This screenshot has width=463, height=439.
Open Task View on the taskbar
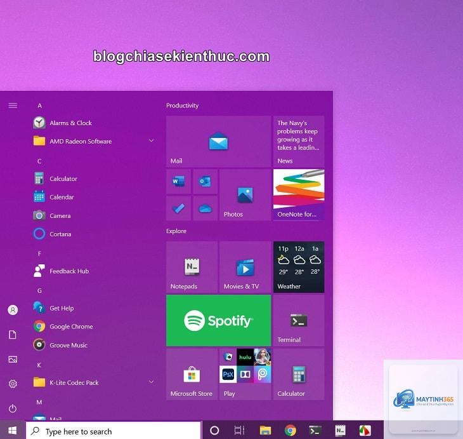pos(239,430)
